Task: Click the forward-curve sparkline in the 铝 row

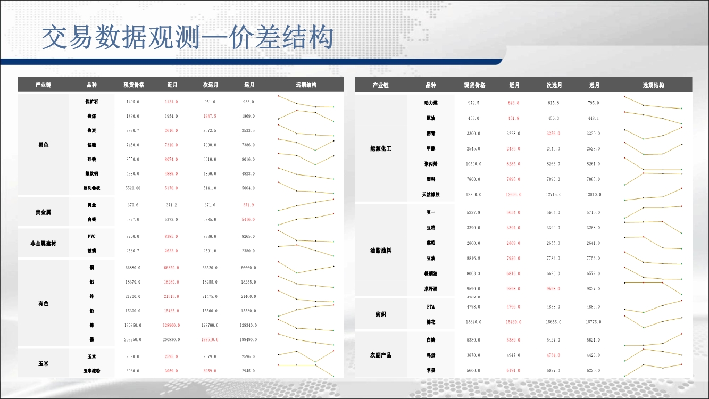Action: tap(306, 282)
